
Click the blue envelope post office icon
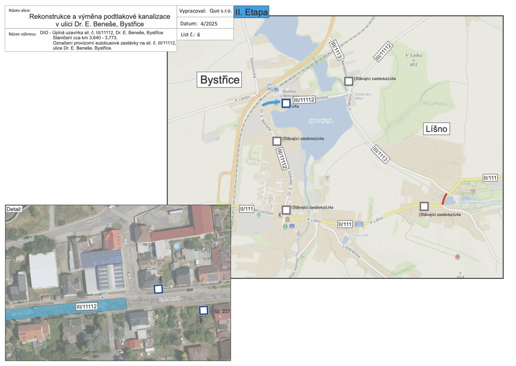(x=292, y=226)
